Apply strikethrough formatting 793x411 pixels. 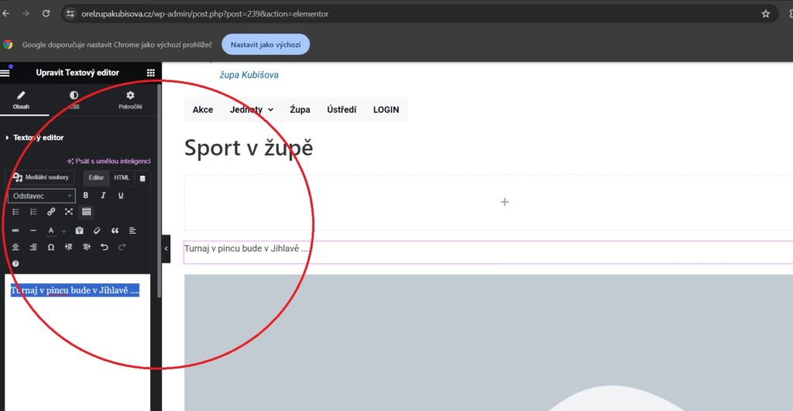(15, 231)
